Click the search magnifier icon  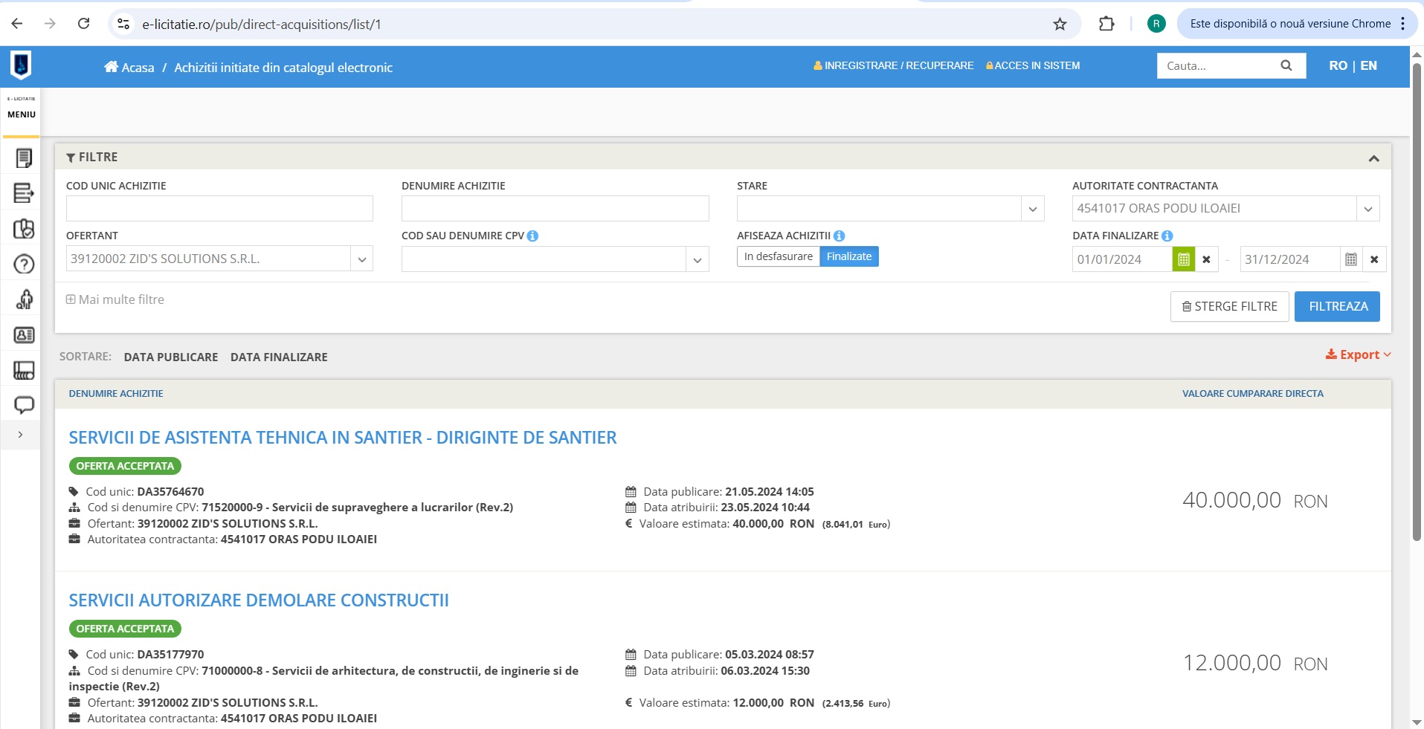pyautogui.click(x=1286, y=65)
